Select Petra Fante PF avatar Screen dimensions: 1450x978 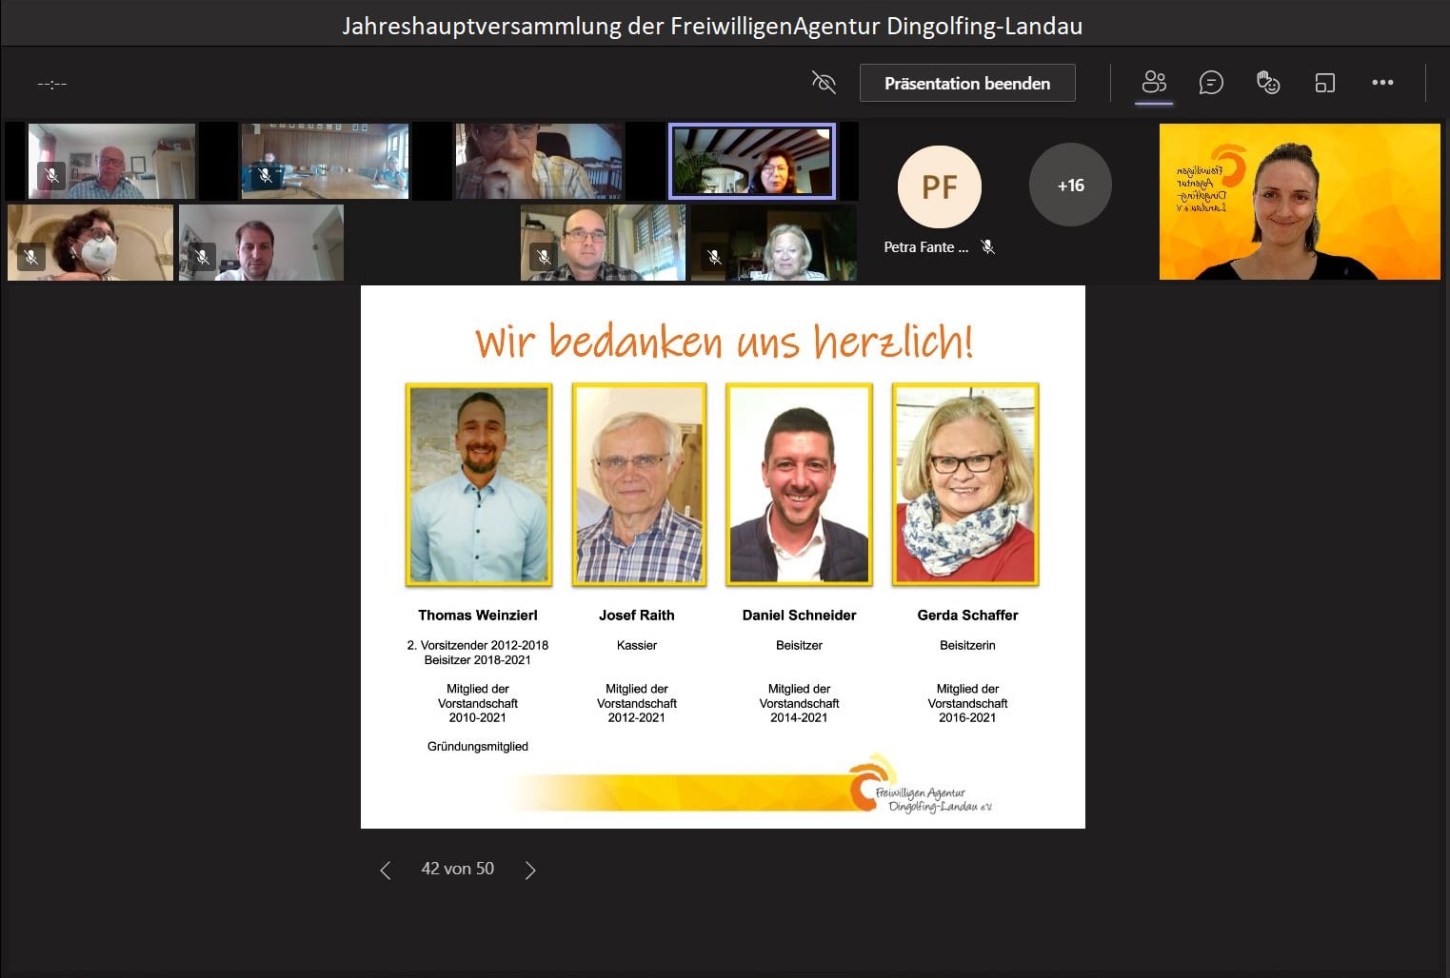pyautogui.click(x=939, y=186)
